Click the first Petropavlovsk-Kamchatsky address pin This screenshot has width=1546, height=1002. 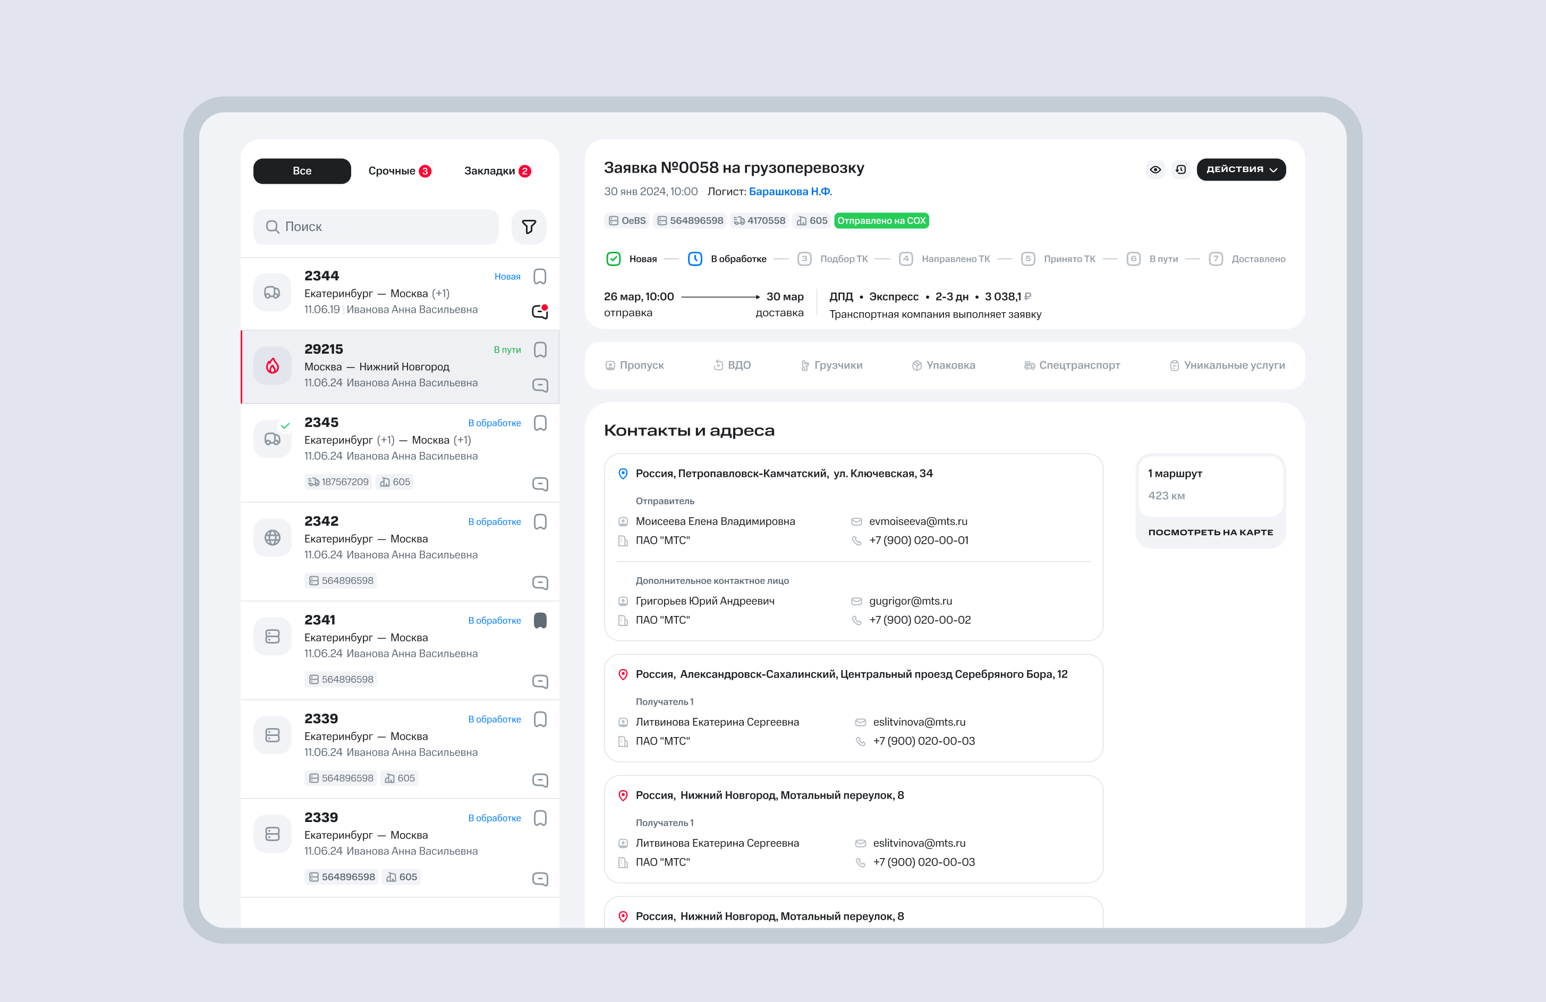(622, 474)
